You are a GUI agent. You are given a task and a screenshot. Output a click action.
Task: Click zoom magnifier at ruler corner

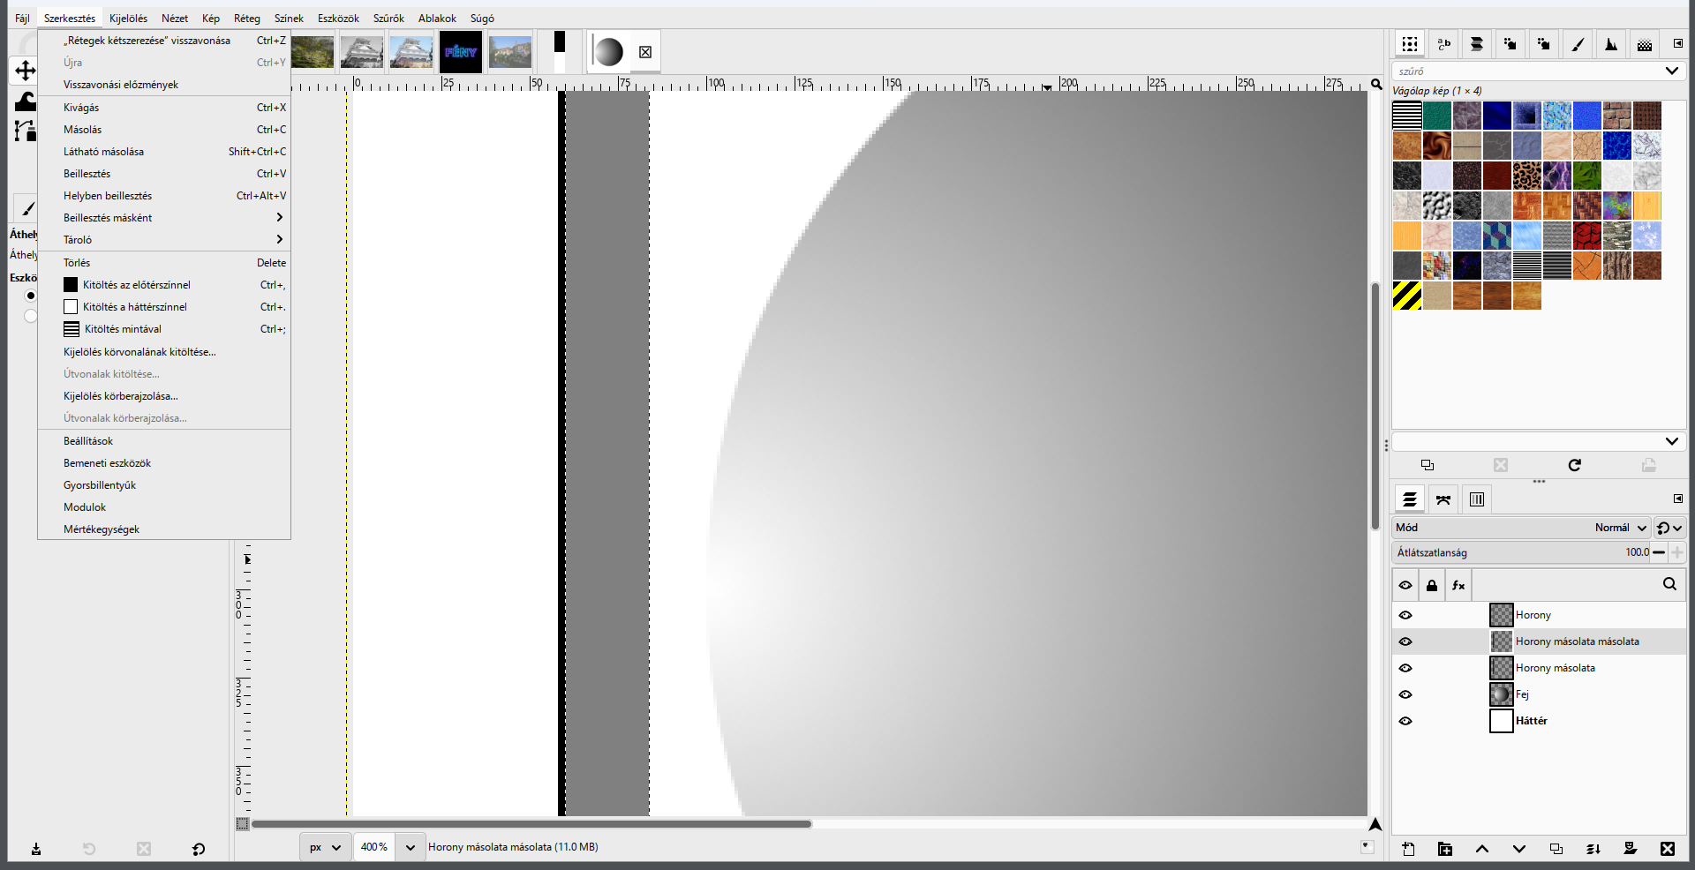(1376, 84)
